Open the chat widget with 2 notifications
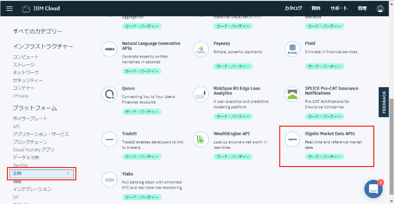 pos(374,189)
